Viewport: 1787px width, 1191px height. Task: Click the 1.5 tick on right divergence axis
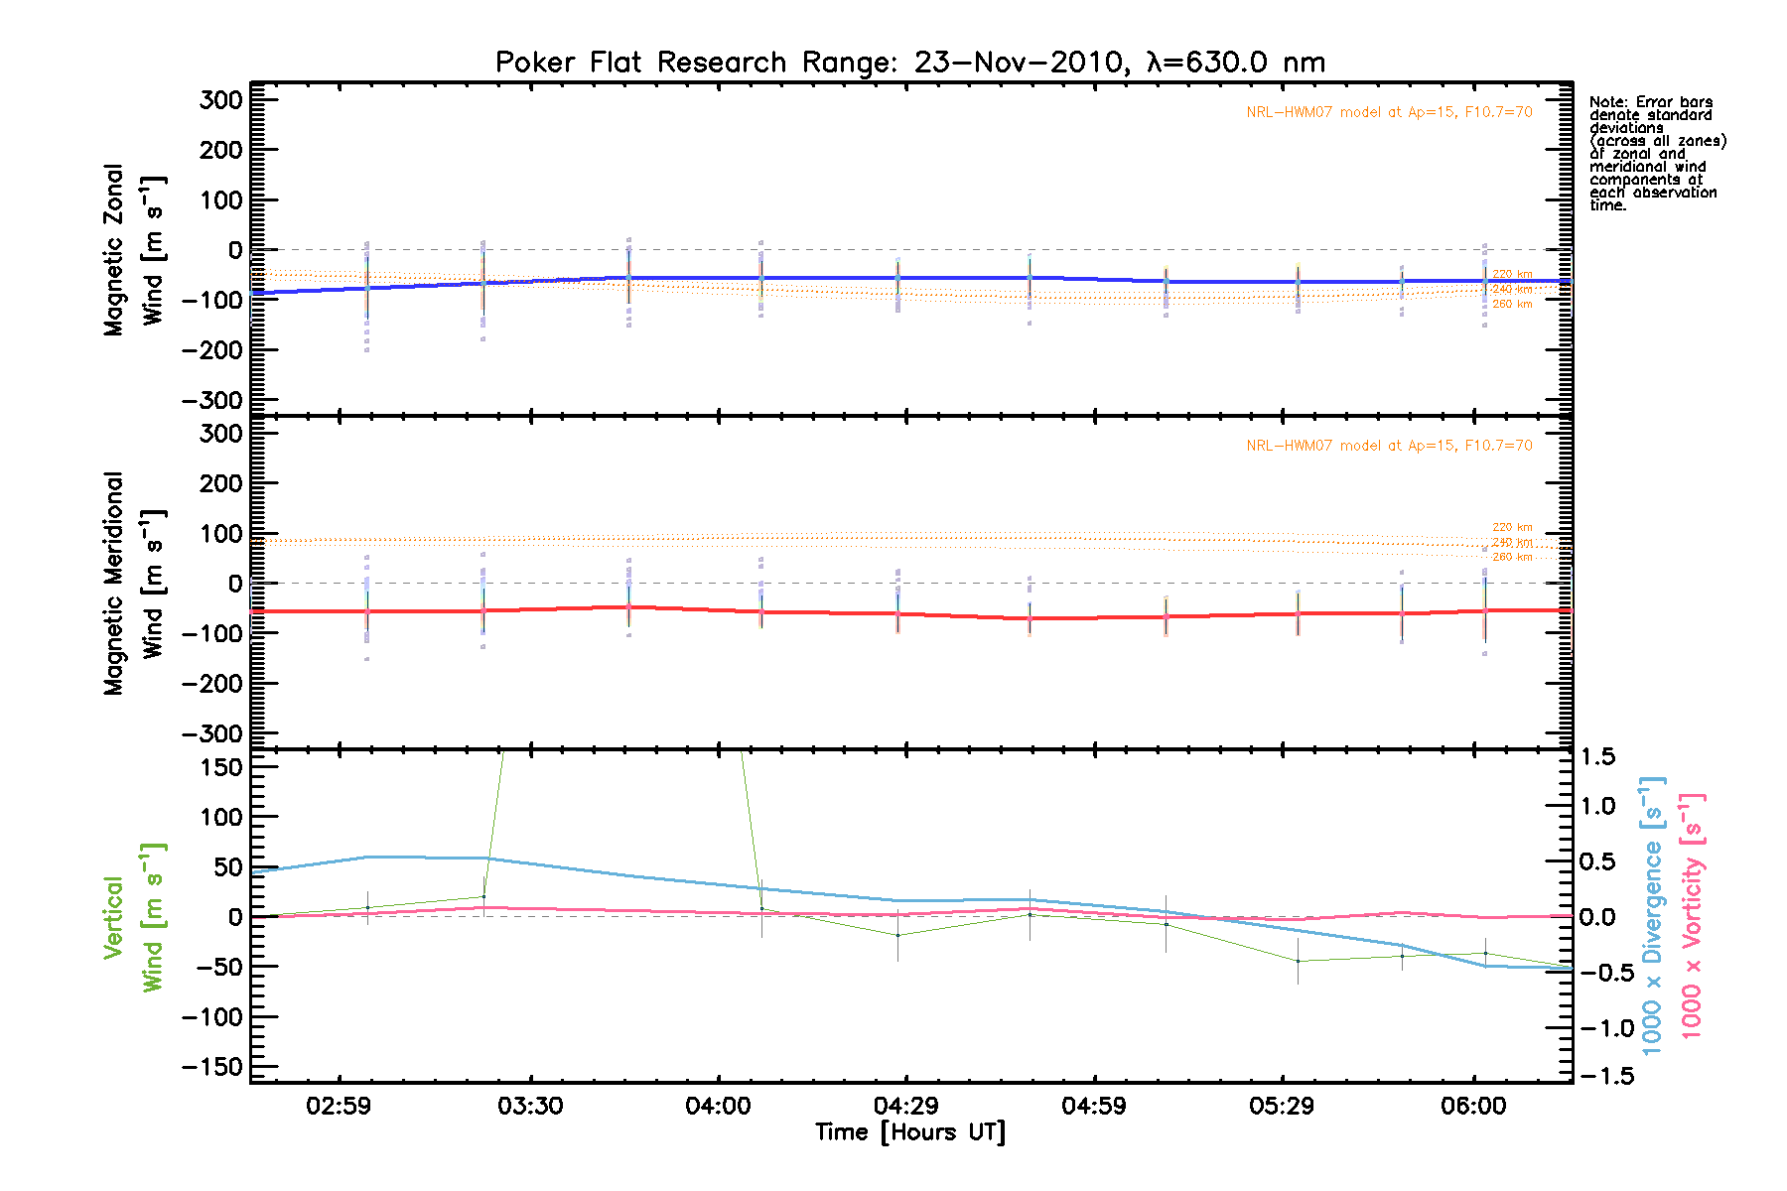(x=1597, y=757)
